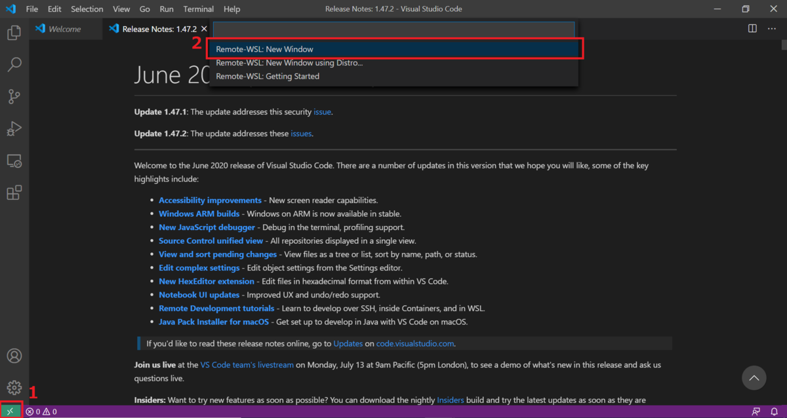Viewport: 787px width, 418px height.
Task: Click the feedback icon in the status bar
Action: (x=756, y=411)
